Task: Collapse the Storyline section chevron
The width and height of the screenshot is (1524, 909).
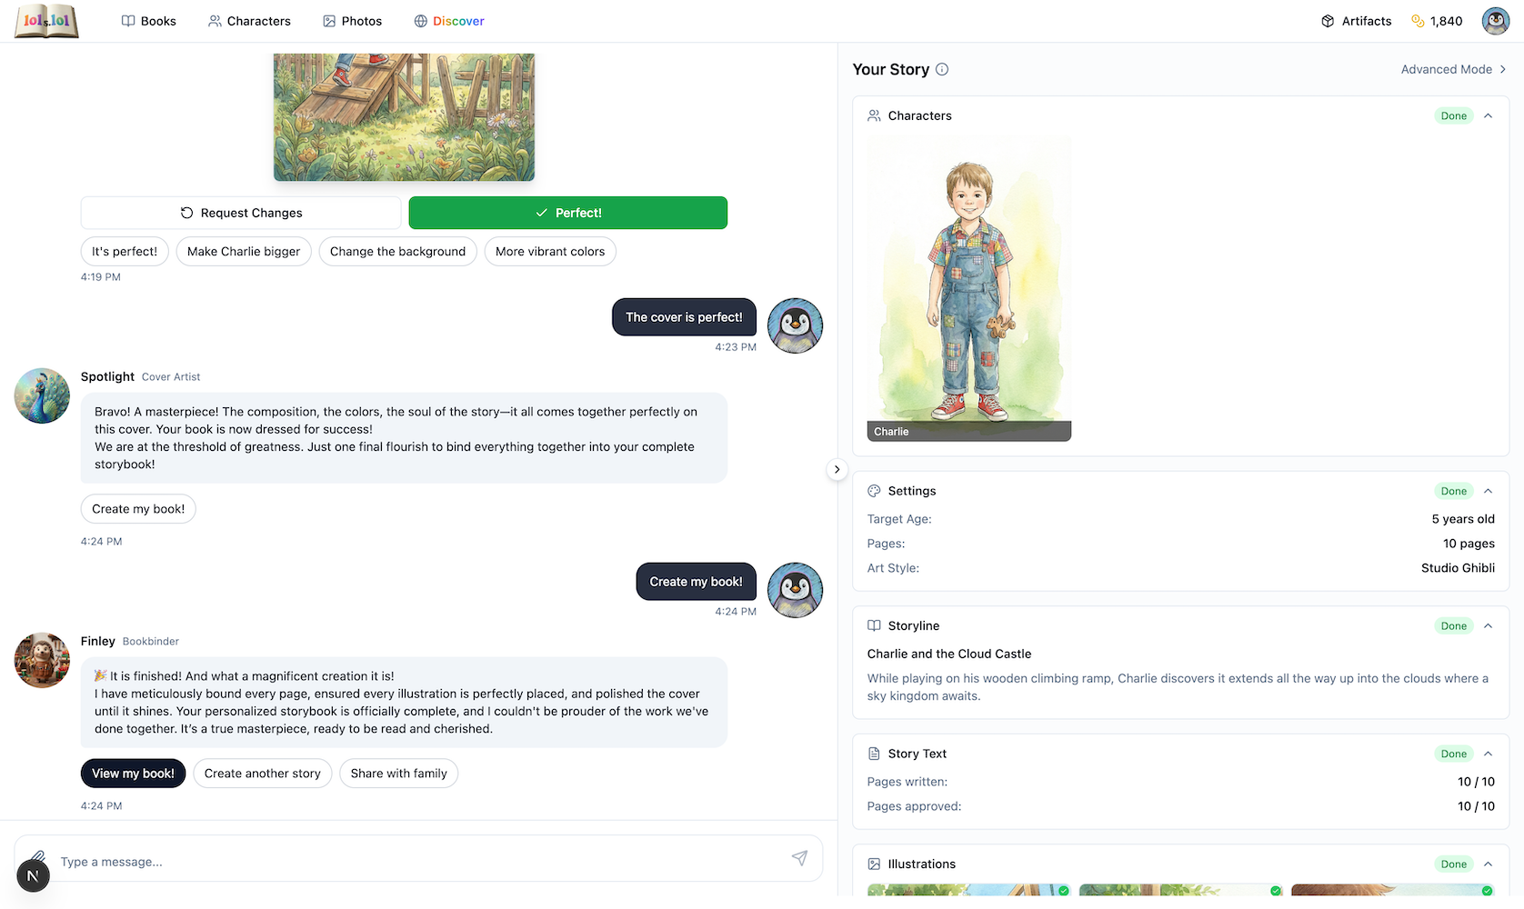Action: (x=1489, y=625)
